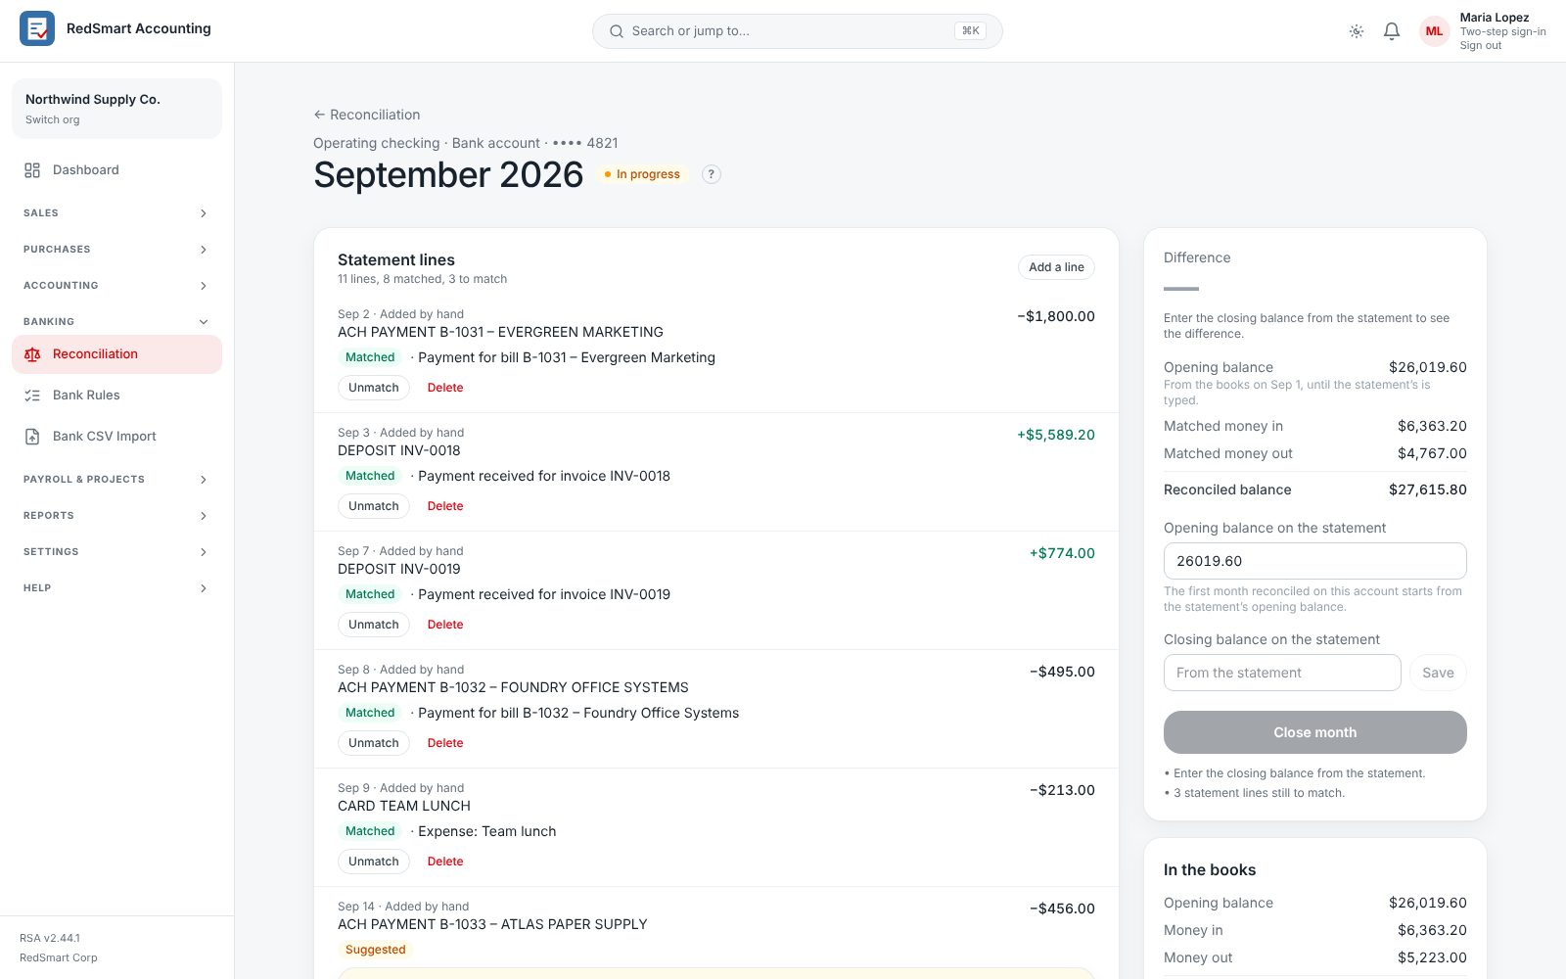This screenshot has height=979, width=1566.
Task: Click Switch org under Northwind Supply Co.
Action: [53, 119]
